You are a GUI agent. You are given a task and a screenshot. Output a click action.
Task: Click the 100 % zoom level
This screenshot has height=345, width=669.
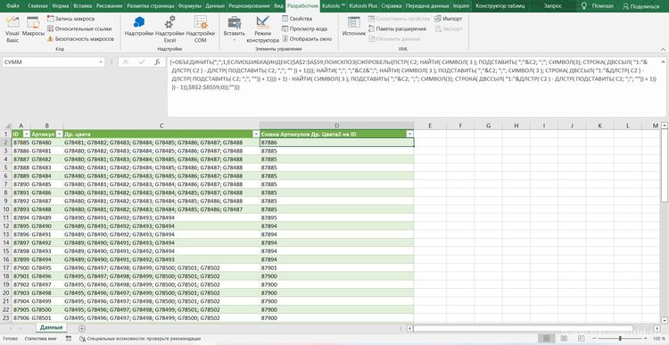tap(658, 339)
